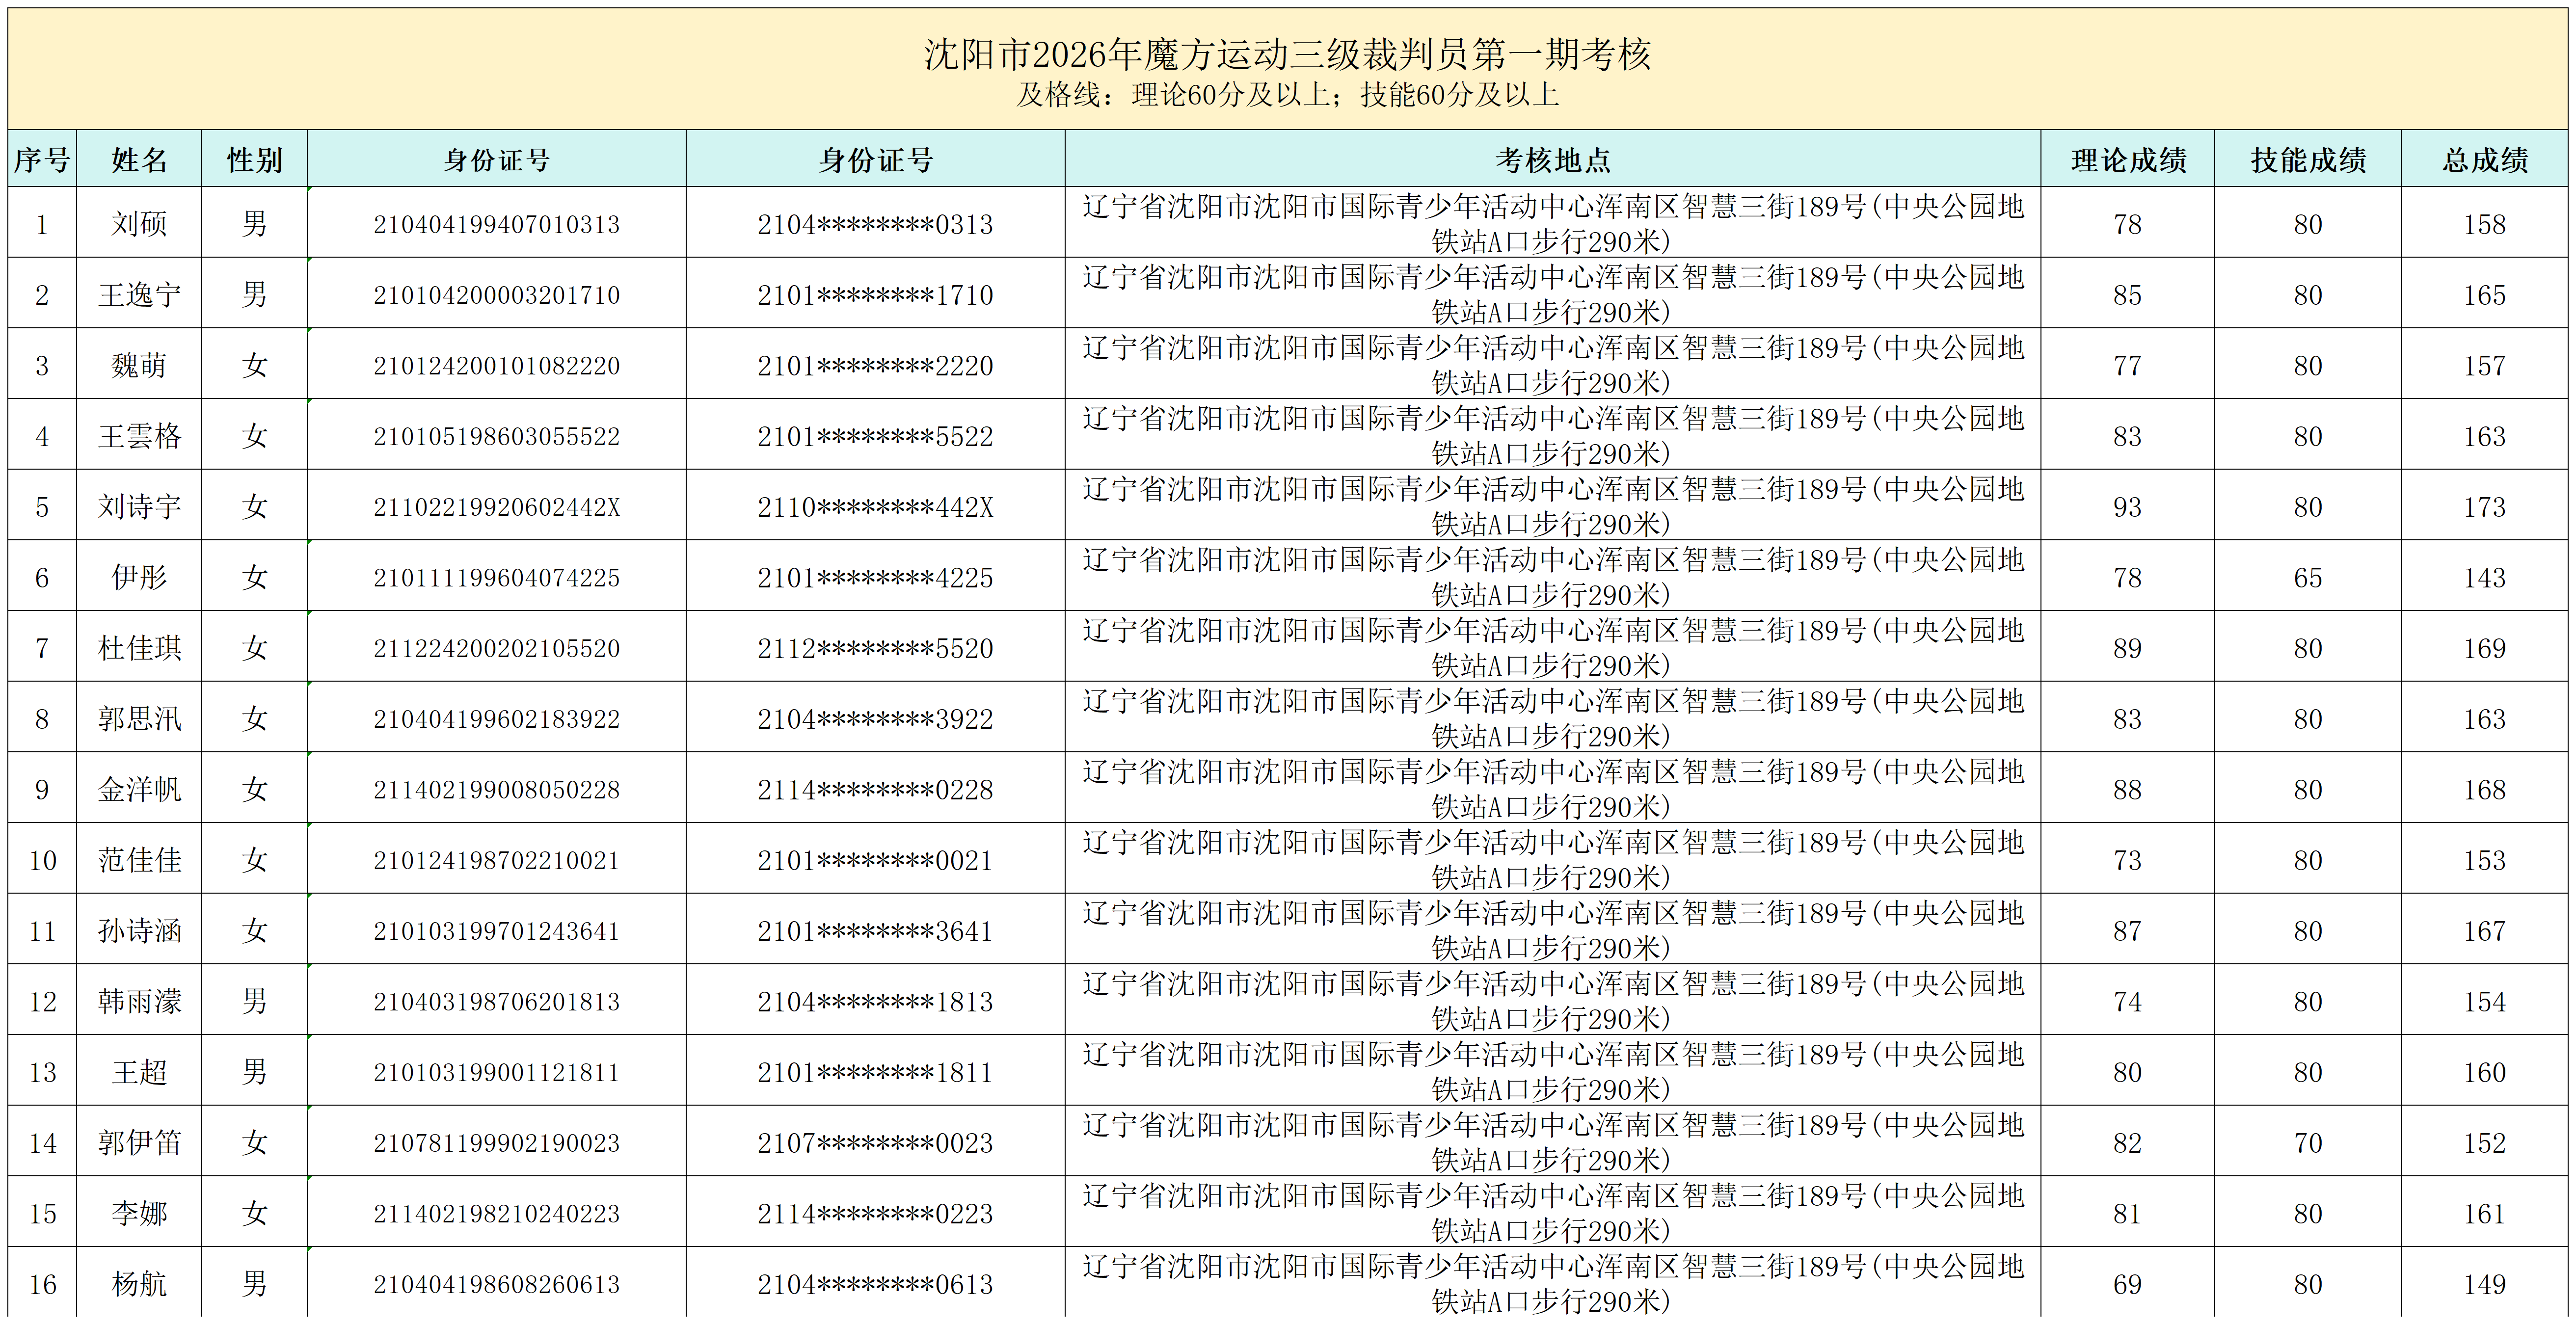The image size is (2576, 1324).
Task: Select the name cell 王雲格
Action: pos(139,435)
